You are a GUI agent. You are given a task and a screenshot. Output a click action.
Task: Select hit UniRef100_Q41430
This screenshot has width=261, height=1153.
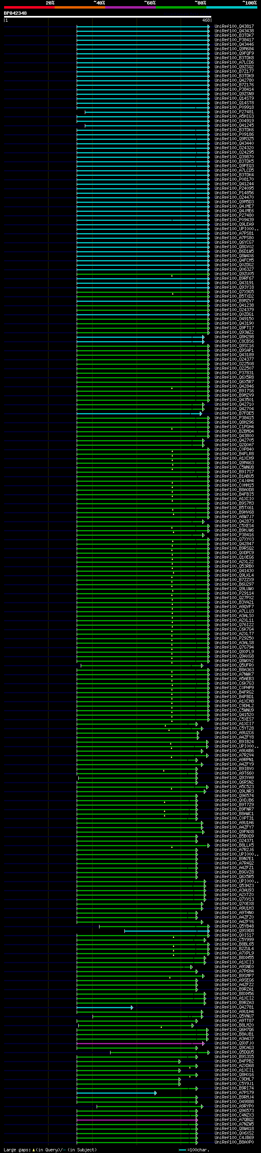(234, 571)
